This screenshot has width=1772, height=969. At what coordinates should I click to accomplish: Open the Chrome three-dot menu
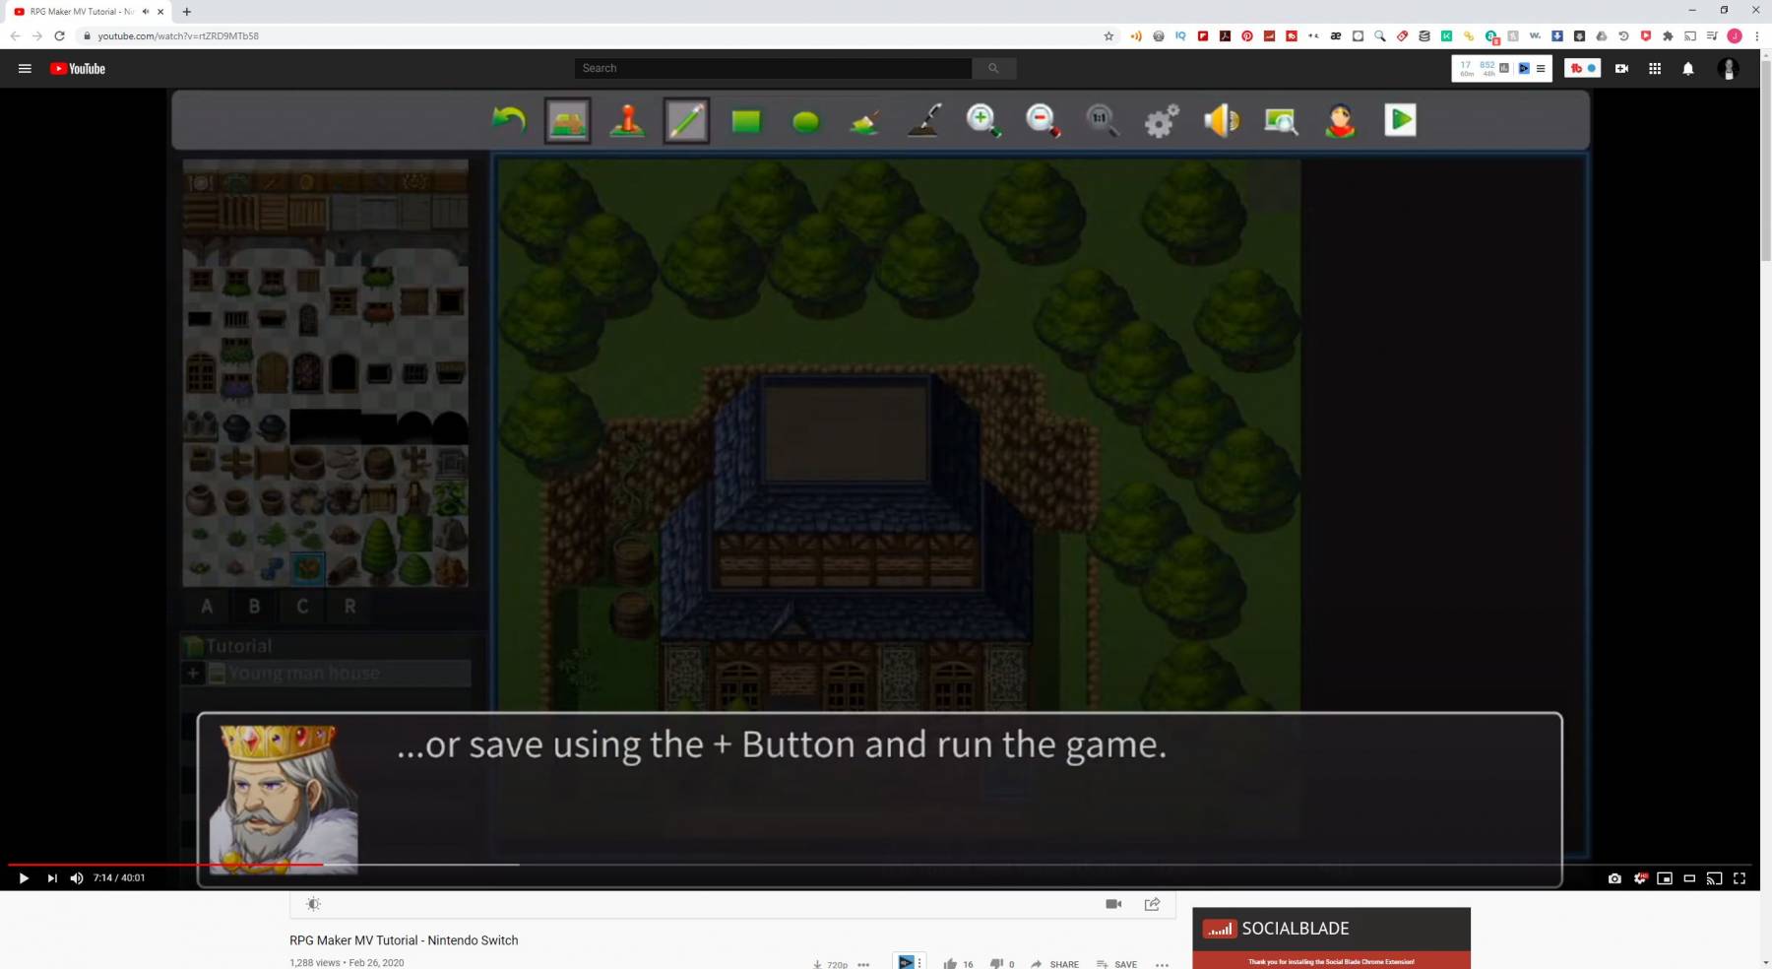click(1757, 35)
